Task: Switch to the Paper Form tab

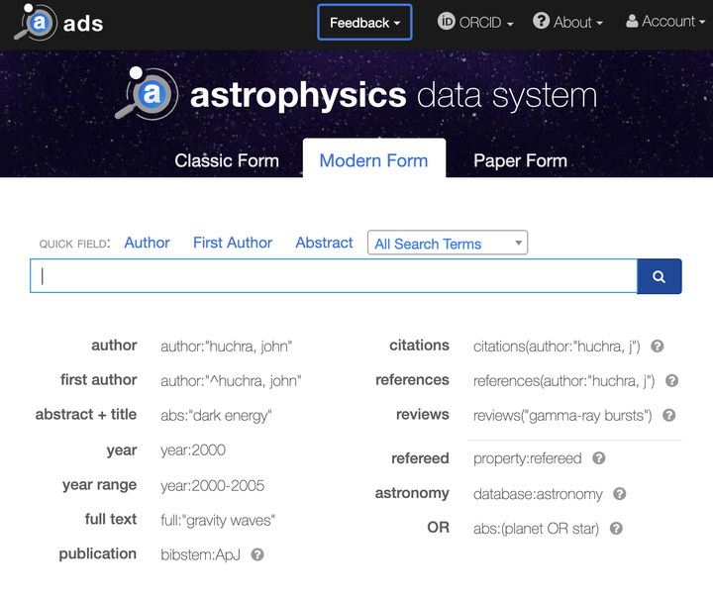Action: coord(520,160)
